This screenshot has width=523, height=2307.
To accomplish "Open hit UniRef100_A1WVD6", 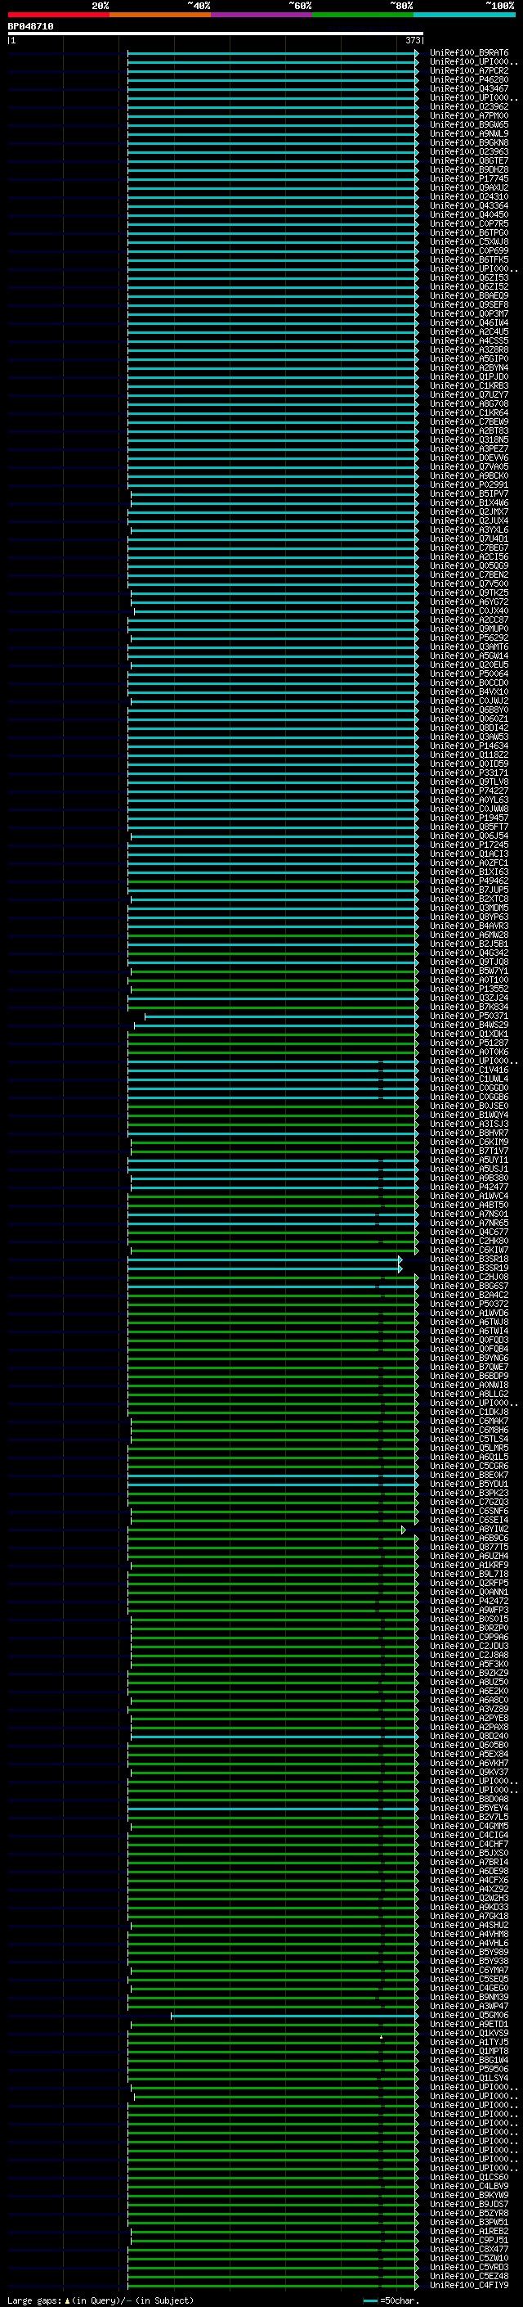I will (x=469, y=1313).
